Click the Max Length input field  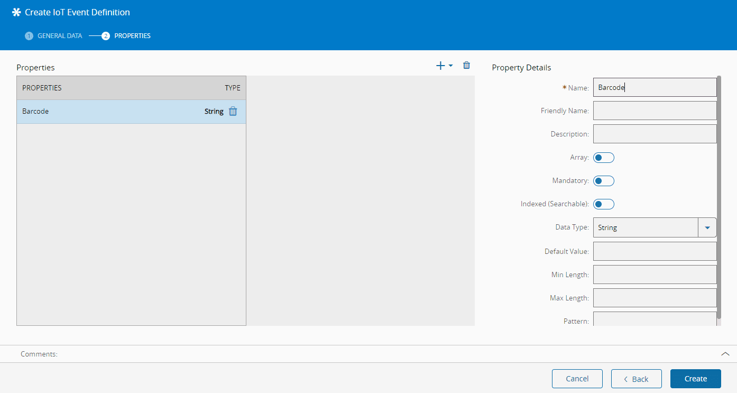click(655, 298)
